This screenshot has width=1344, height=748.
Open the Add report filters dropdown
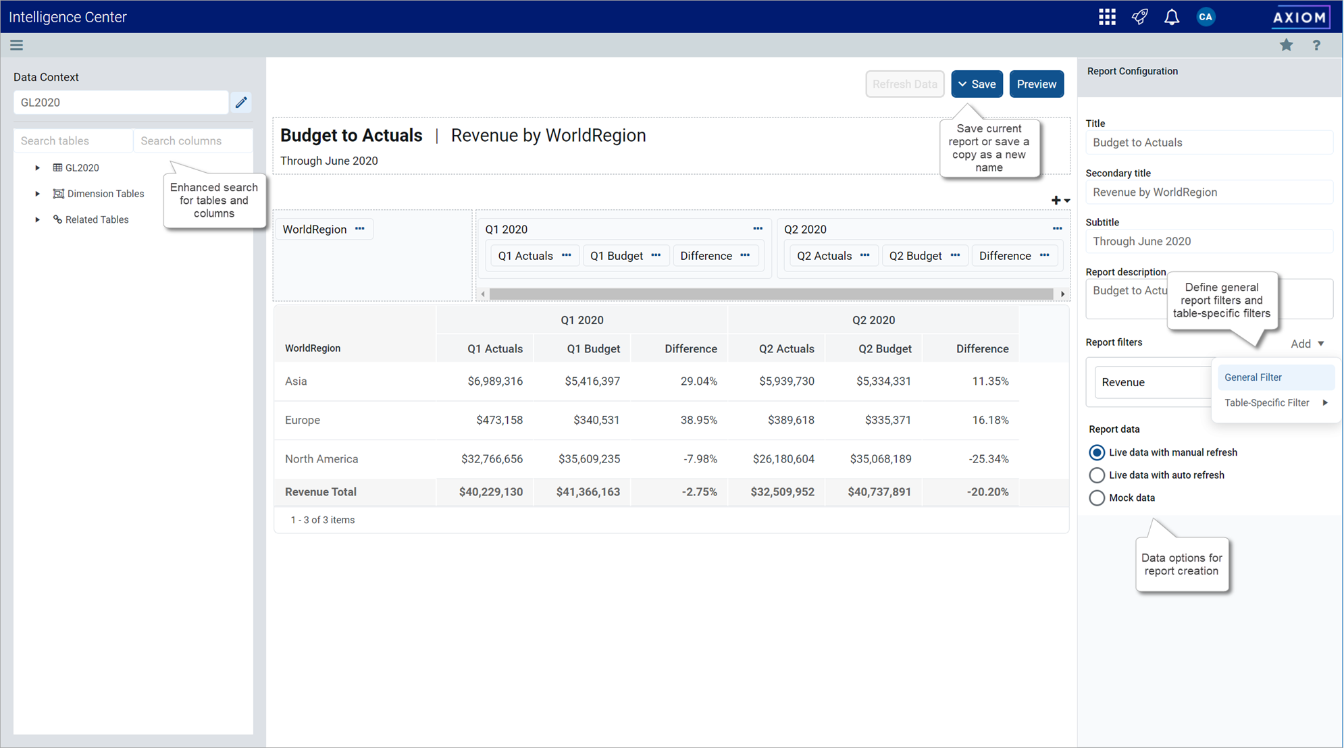click(1308, 344)
